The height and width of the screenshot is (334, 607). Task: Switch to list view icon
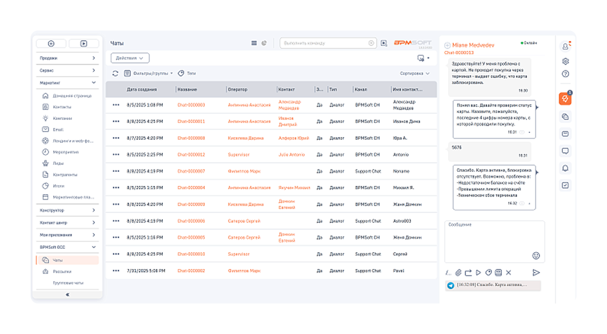pyautogui.click(x=254, y=43)
